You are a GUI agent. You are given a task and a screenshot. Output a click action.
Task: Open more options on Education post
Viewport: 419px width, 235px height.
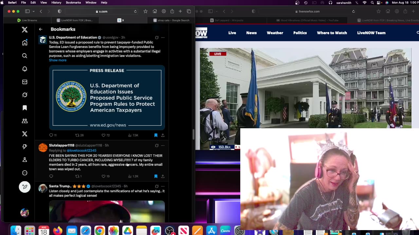tap(163, 38)
